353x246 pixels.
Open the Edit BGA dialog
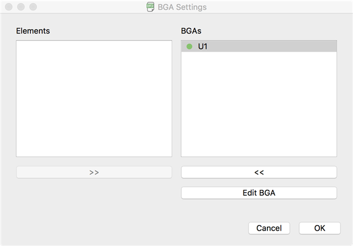(259, 193)
